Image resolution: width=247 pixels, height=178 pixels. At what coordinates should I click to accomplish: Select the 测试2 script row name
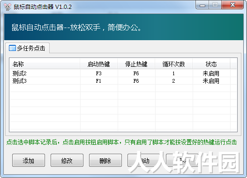(20, 73)
